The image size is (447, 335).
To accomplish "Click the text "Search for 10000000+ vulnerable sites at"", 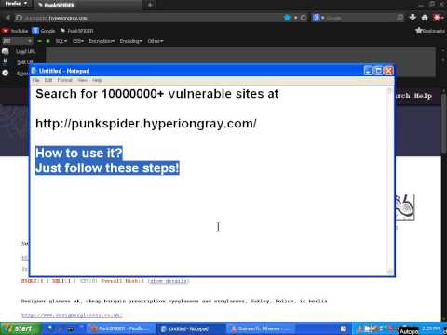I will coord(157,94).
